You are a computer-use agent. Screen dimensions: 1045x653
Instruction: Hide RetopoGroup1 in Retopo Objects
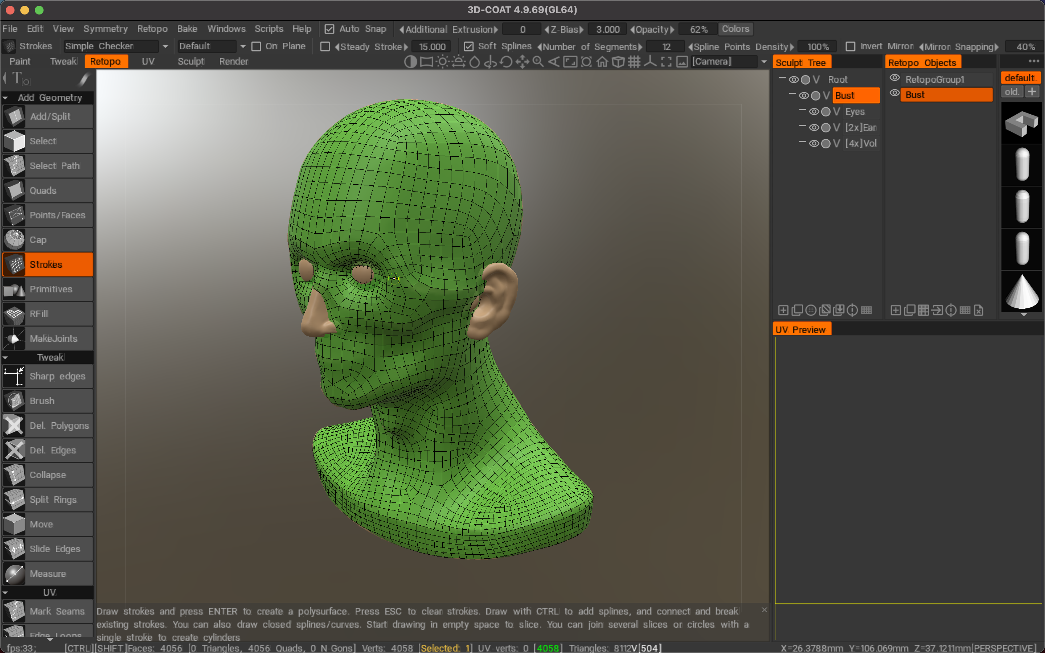click(x=895, y=78)
